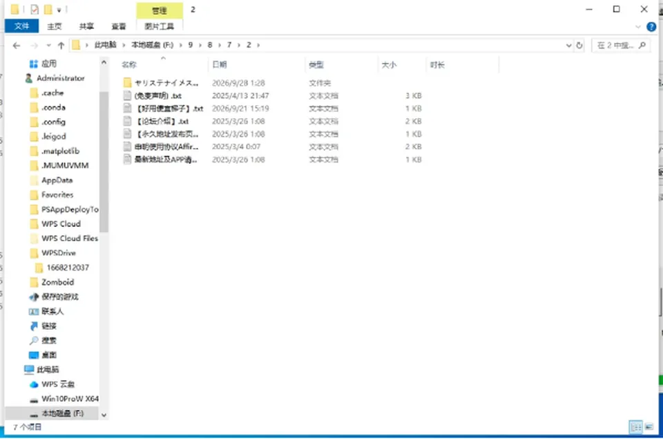The height and width of the screenshot is (439, 663).
Task: Switch to large thumbnails view icon
Action: pos(649,427)
